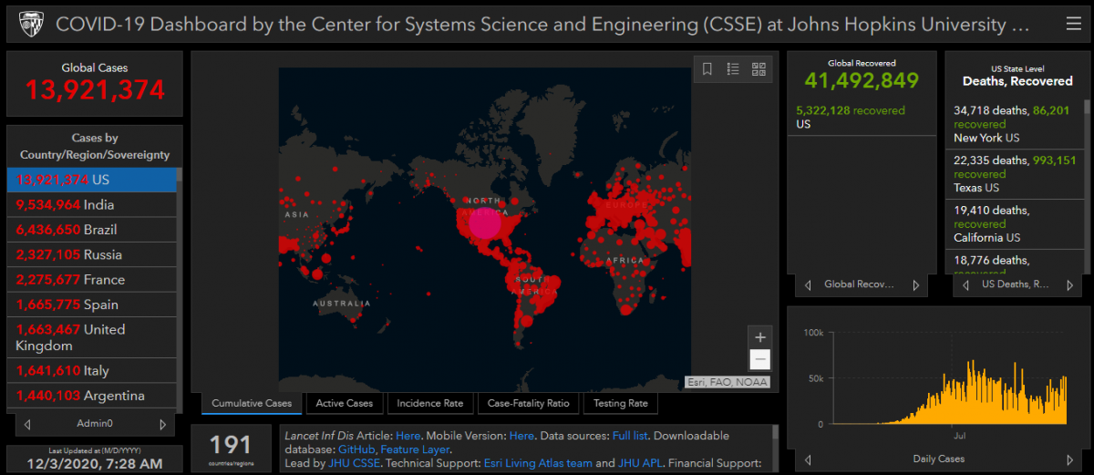Open the map bookmarks icon
Image resolution: width=1094 pixels, height=475 pixels.
(x=707, y=69)
